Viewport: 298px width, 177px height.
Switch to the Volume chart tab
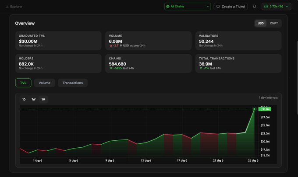[45, 83]
